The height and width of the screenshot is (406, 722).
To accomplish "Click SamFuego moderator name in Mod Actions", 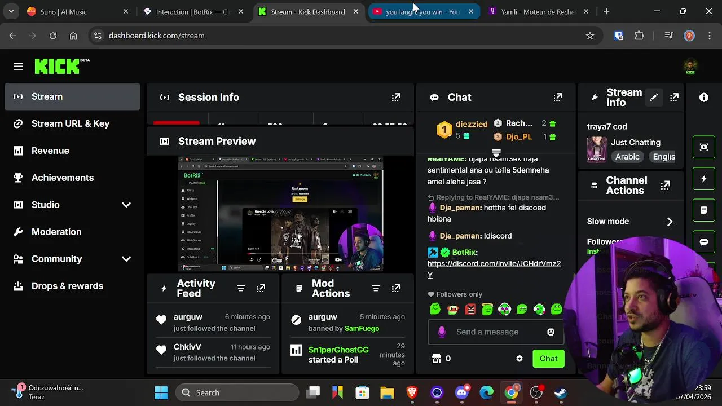I will coord(362,328).
